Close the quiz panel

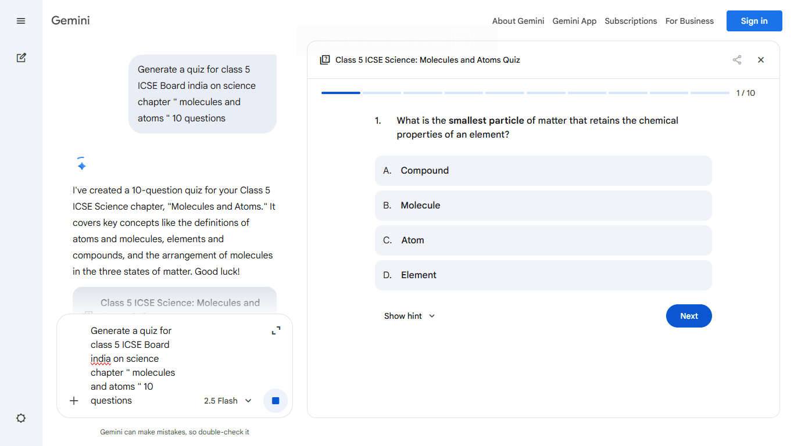coord(761,60)
